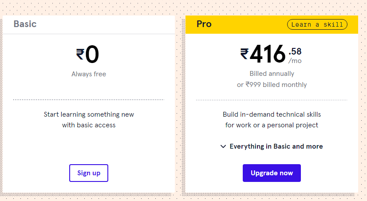The image size is (367, 201).
Task: Click the /mo label
Action: [295, 61]
